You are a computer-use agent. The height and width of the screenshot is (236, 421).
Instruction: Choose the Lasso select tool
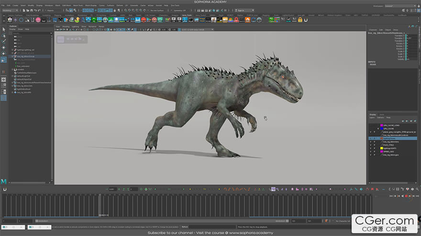coord(4,36)
